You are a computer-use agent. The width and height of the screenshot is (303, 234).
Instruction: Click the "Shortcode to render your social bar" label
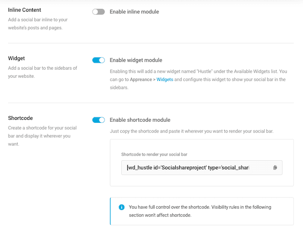(x=154, y=154)
